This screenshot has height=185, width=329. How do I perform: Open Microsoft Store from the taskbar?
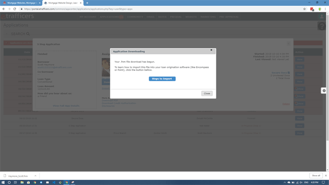tap(28, 182)
